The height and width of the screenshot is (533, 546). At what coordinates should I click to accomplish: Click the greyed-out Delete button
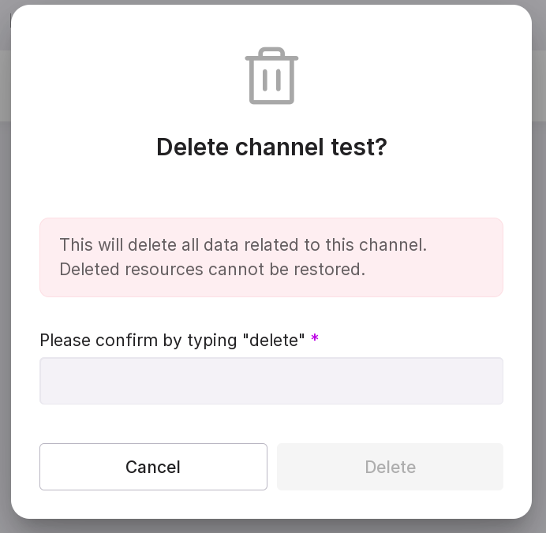coord(390,467)
